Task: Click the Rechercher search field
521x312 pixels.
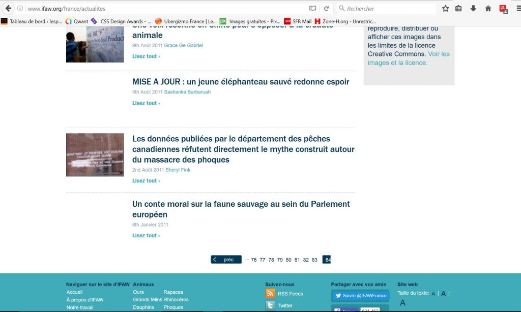Action: point(389,9)
